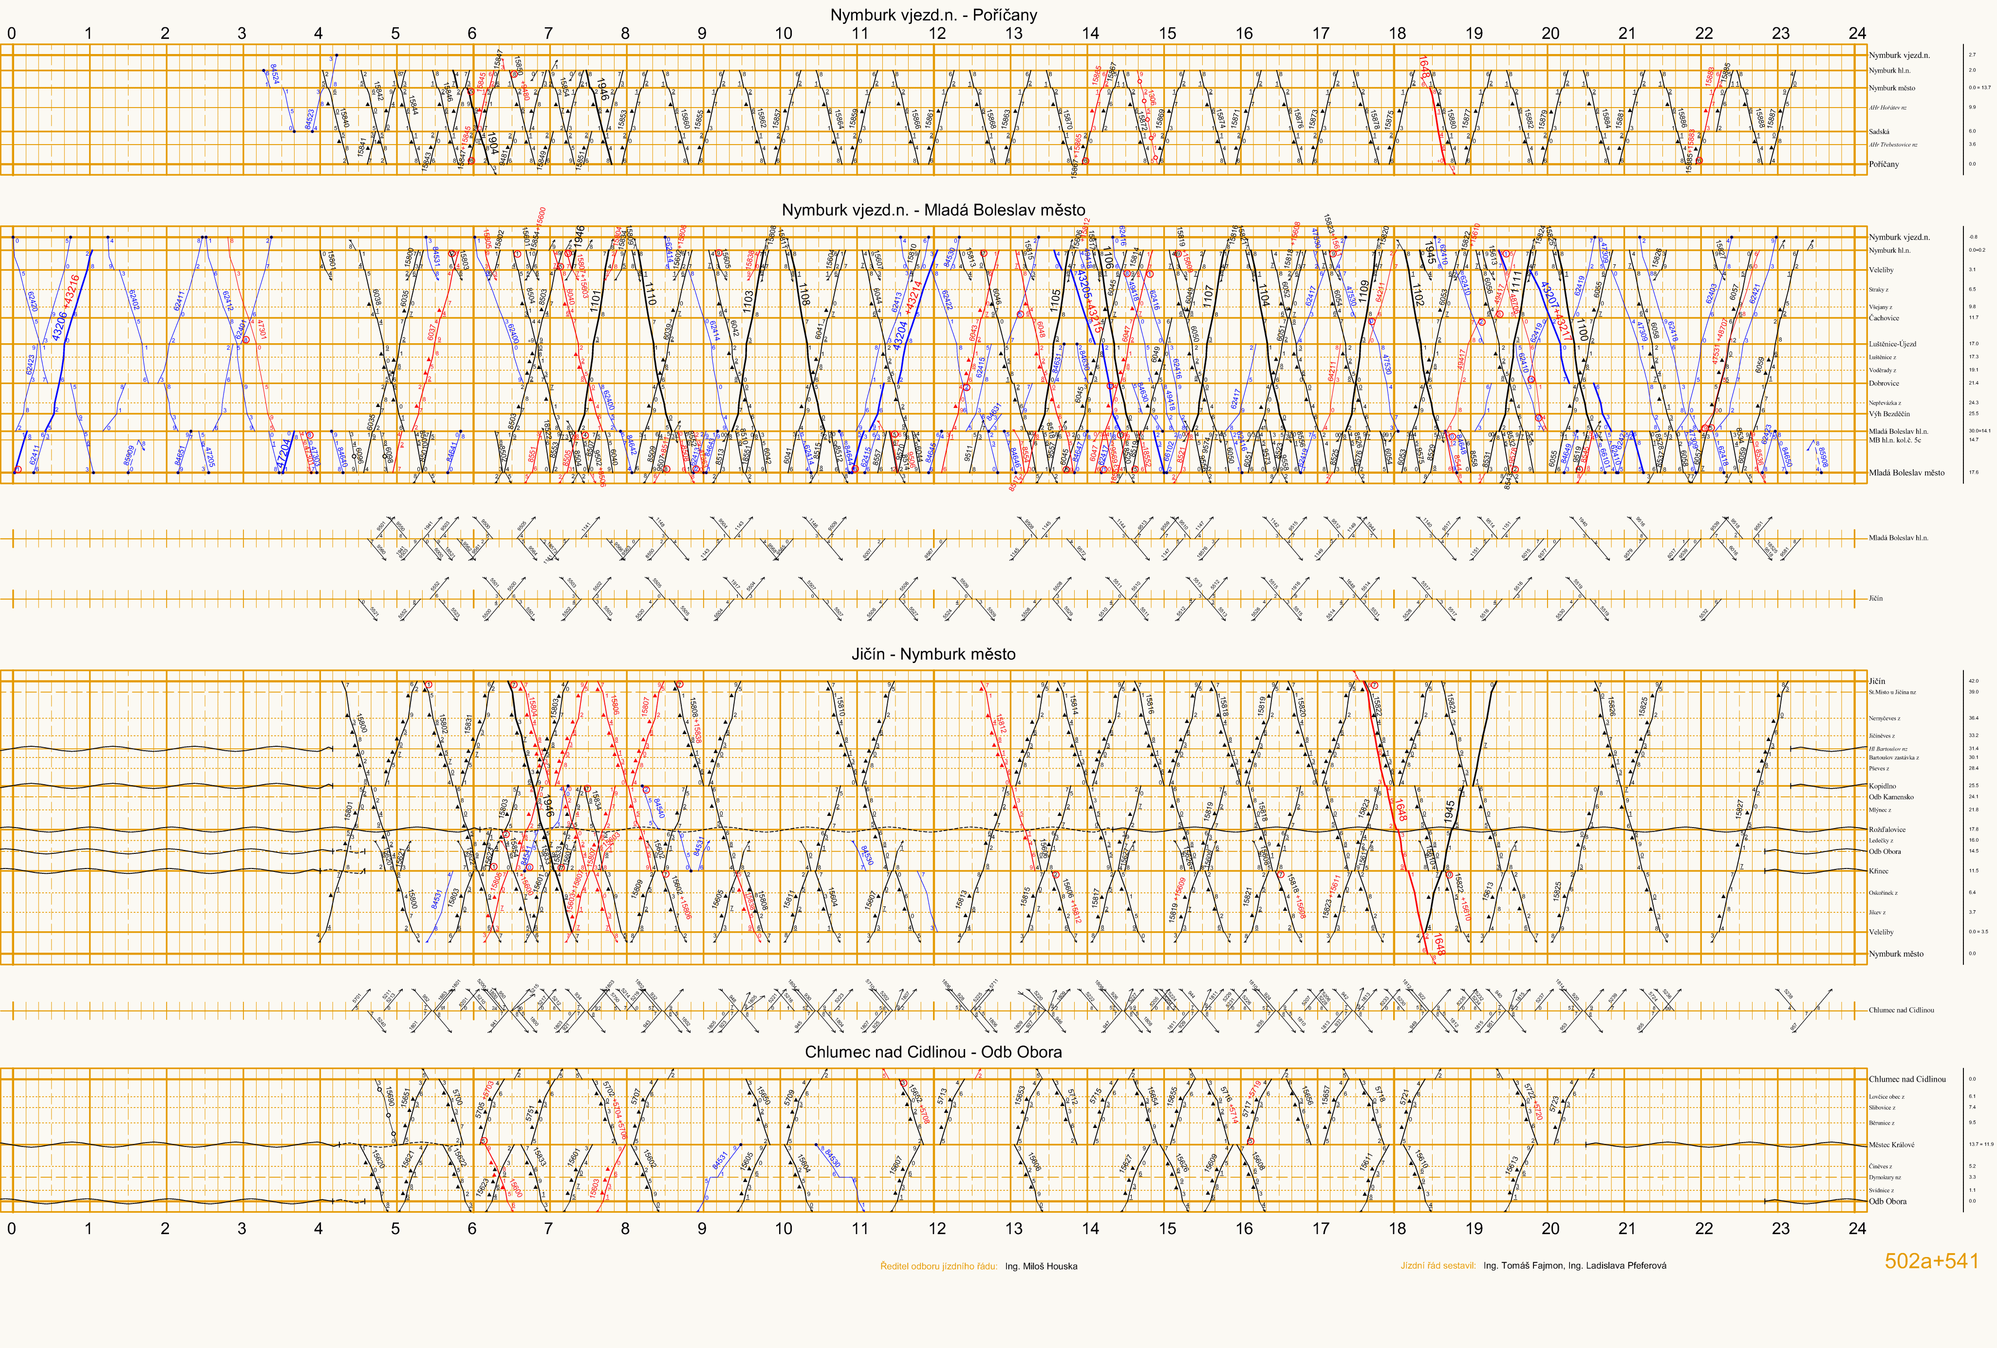This screenshot has width=1997, height=1348.
Task: Click the Luštěnice-Újezd station label
Action: [1892, 344]
